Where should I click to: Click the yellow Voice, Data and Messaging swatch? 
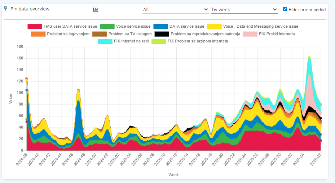pos(214,27)
